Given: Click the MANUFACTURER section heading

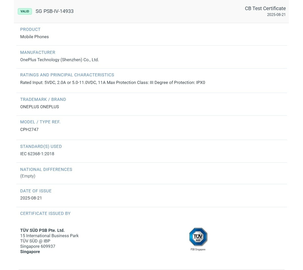Looking at the screenshot, I should 38,52.
